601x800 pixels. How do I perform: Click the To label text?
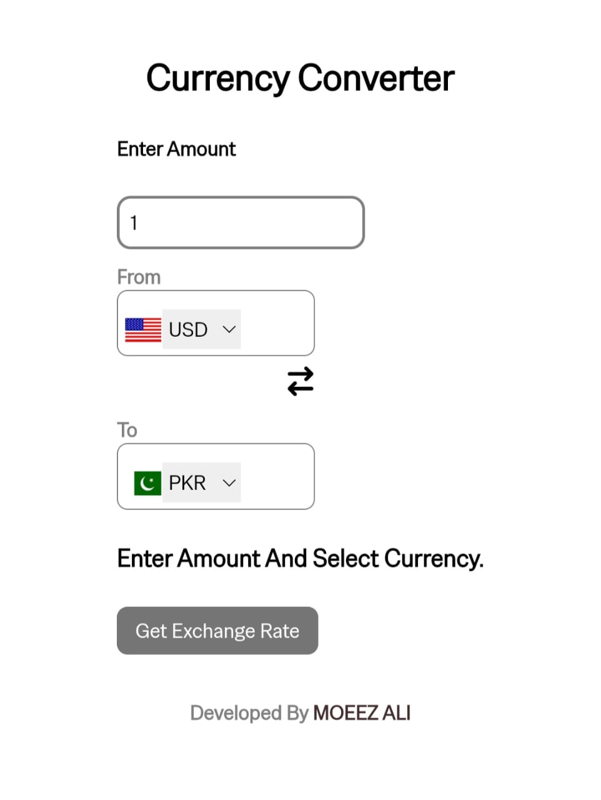coord(127,430)
